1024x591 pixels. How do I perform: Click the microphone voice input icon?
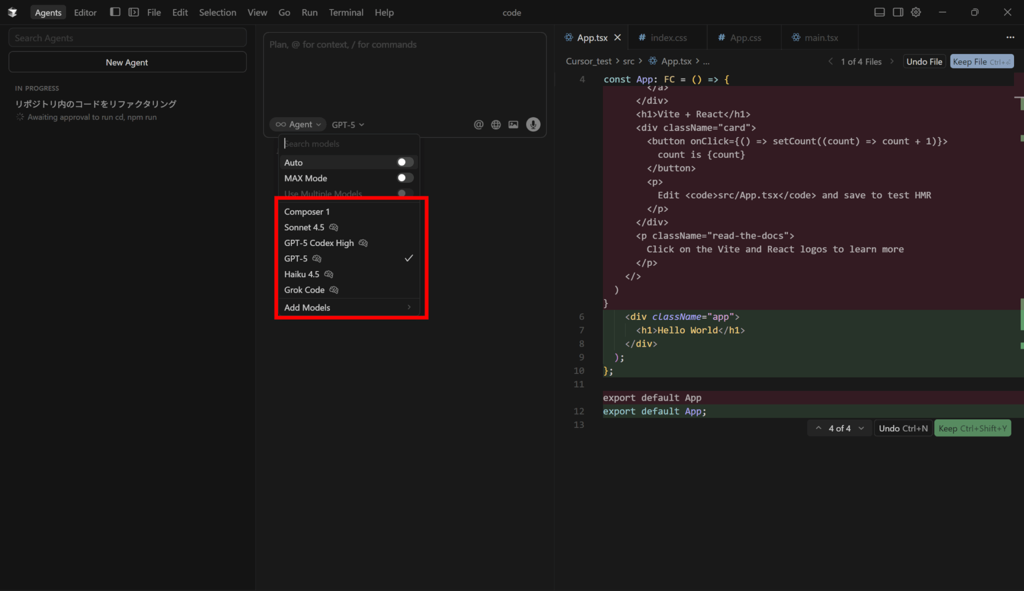tap(533, 124)
